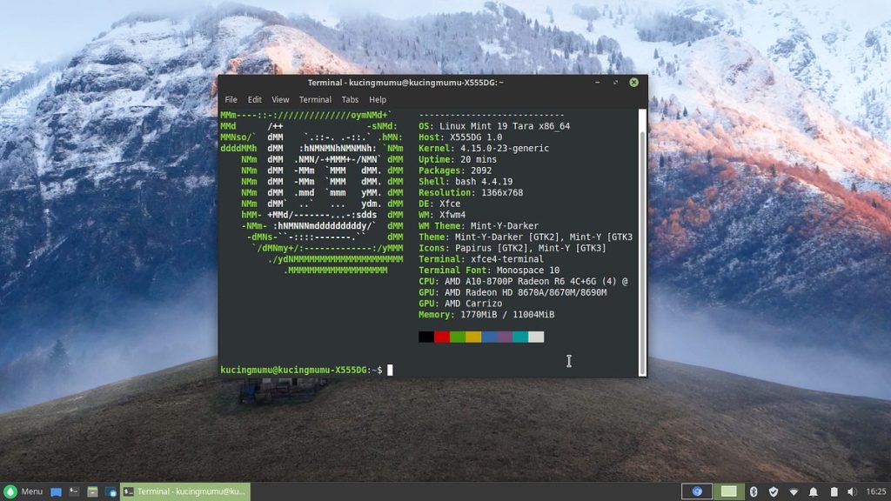Open the View menu

(279, 99)
